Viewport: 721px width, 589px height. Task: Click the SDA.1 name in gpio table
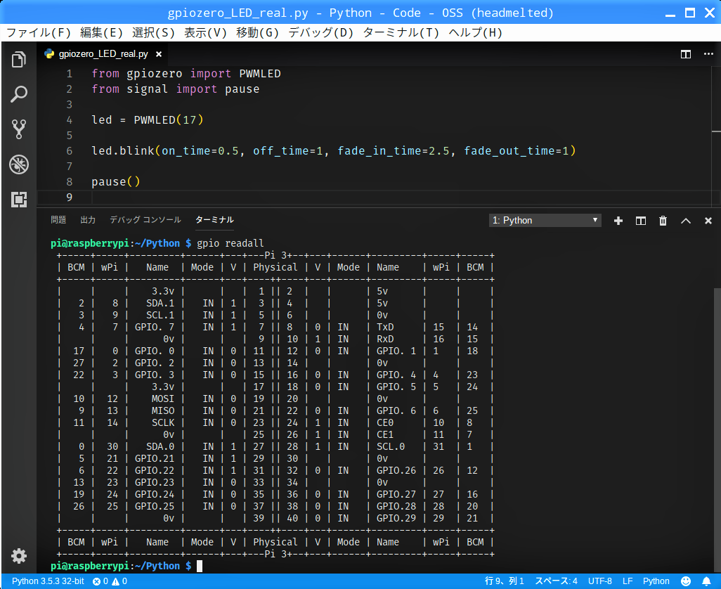pos(160,303)
